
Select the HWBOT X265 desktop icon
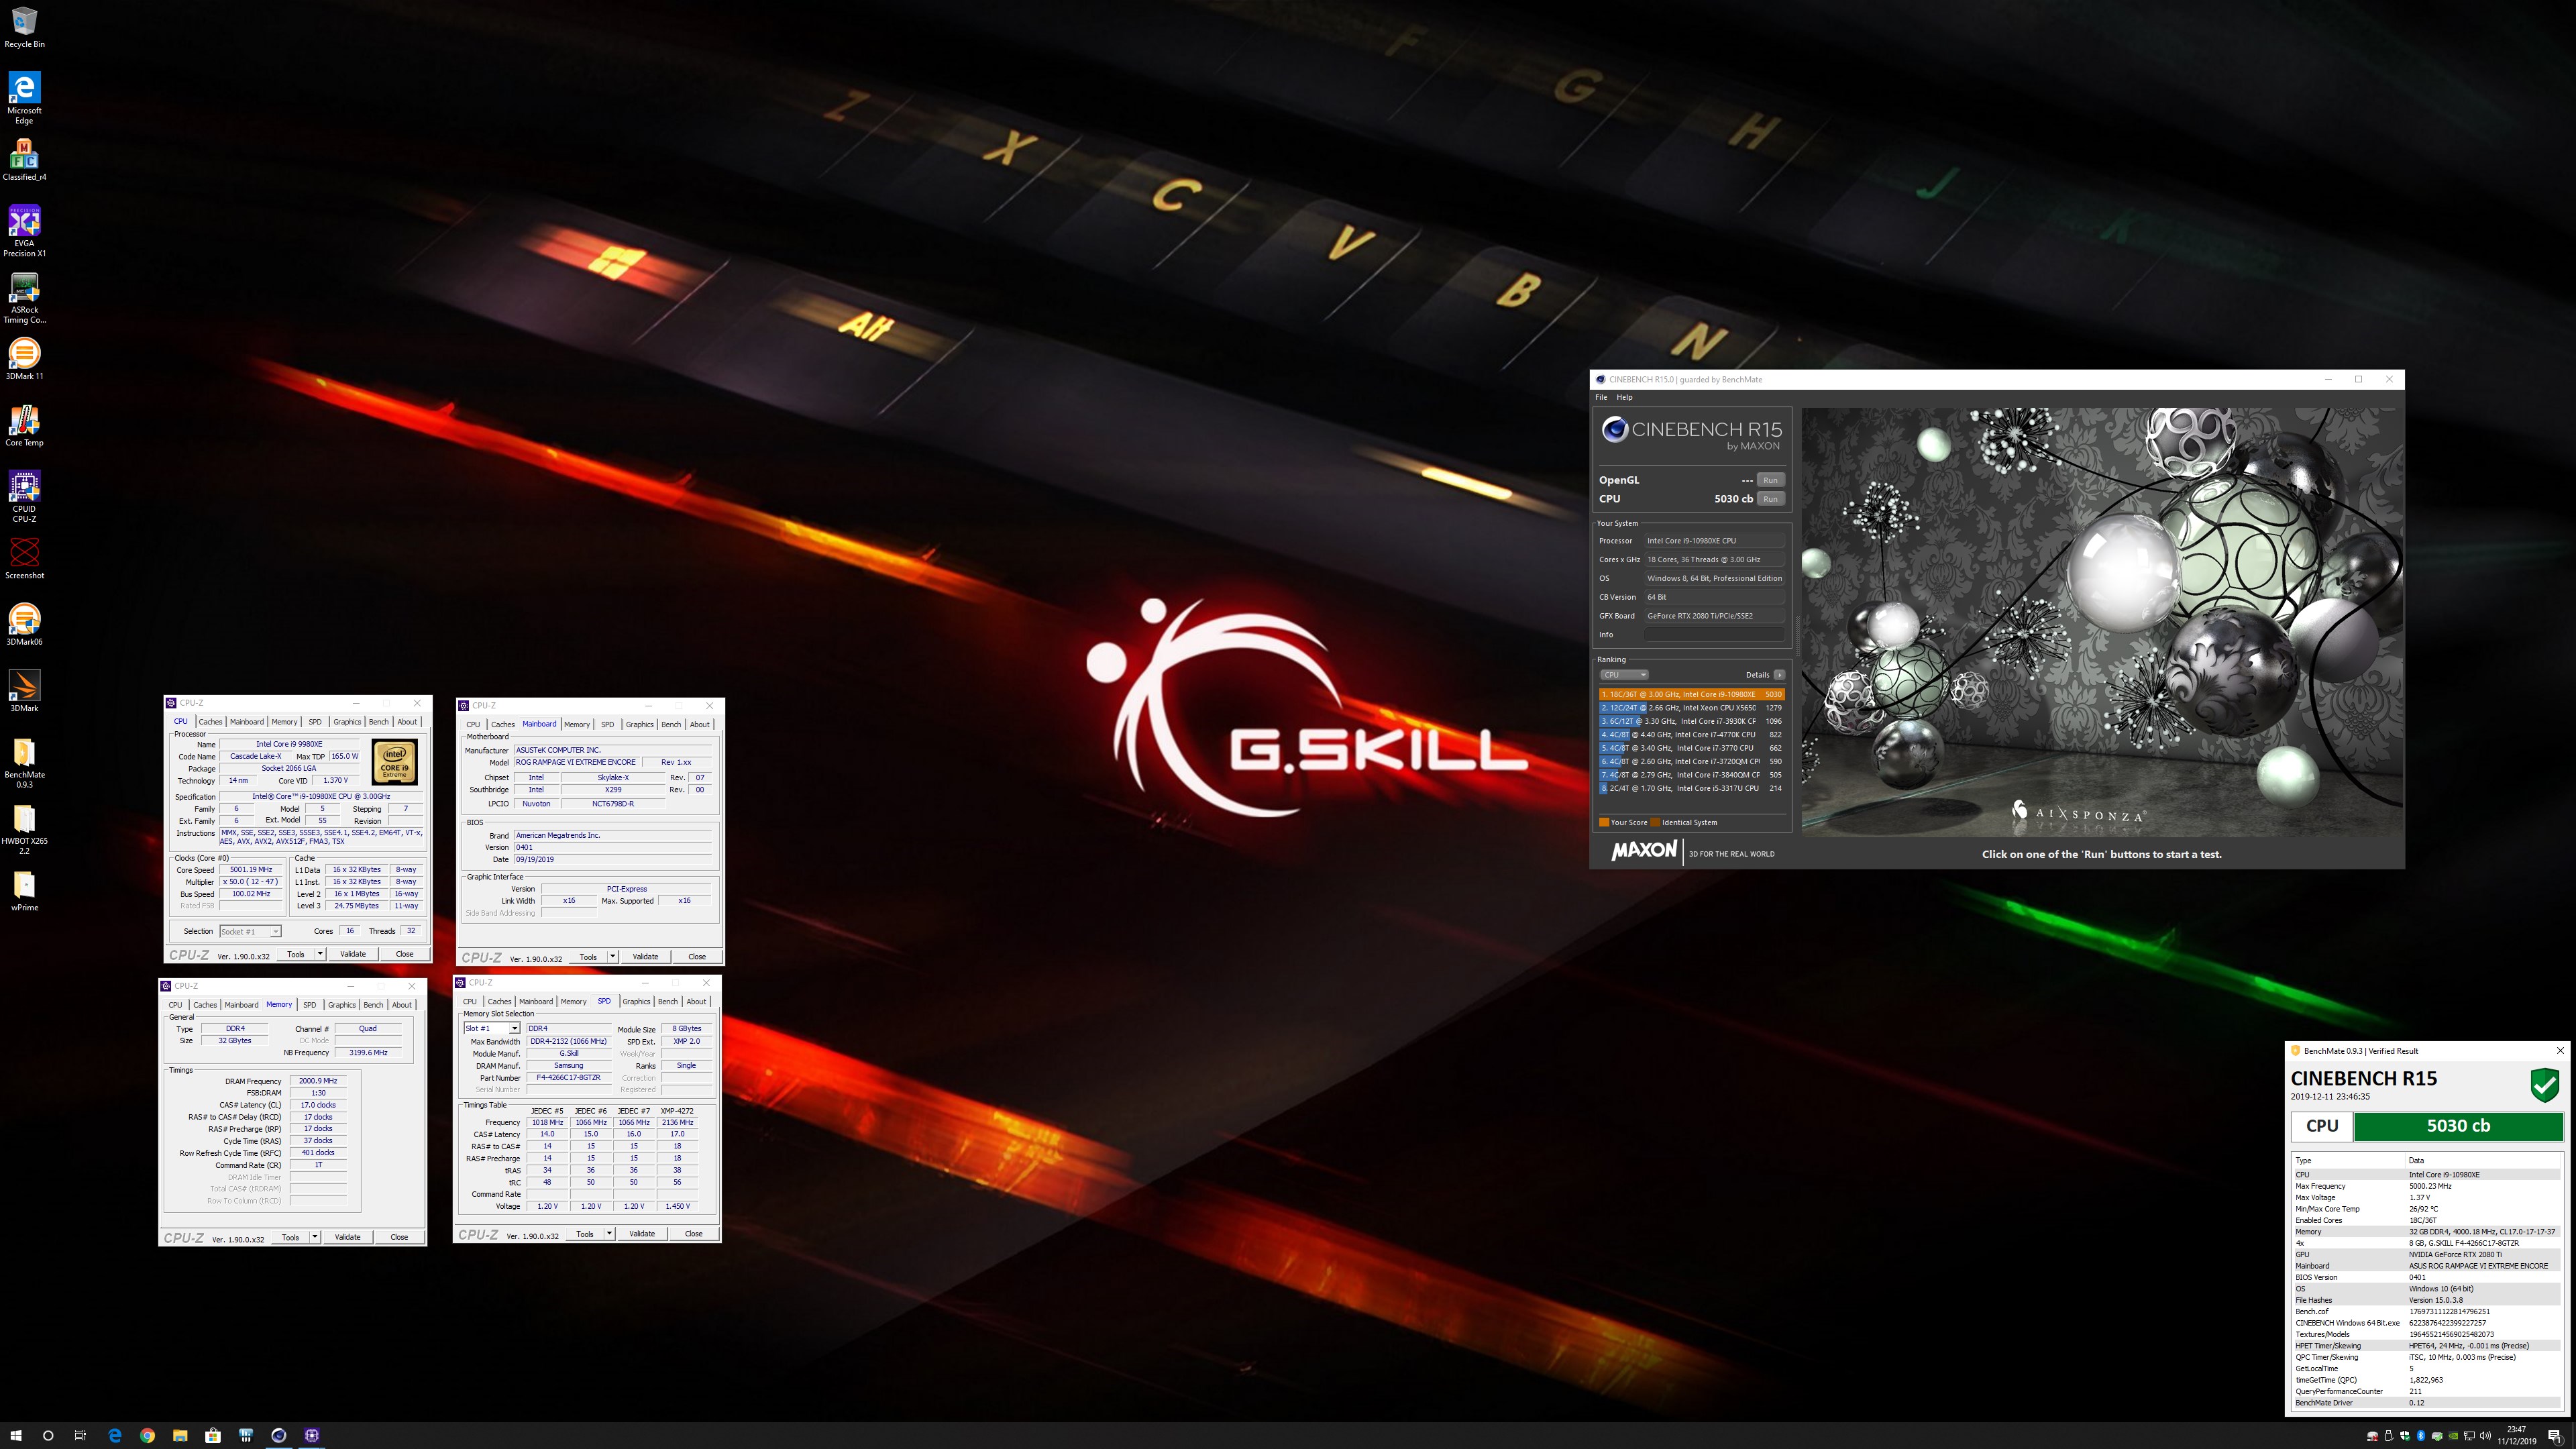[x=24, y=829]
